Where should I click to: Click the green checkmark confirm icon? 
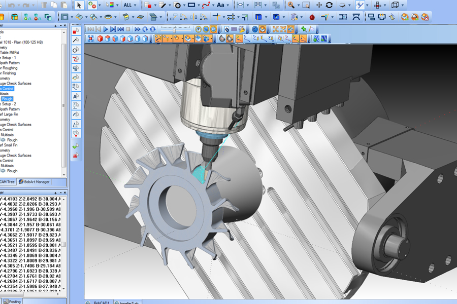(76, 146)
